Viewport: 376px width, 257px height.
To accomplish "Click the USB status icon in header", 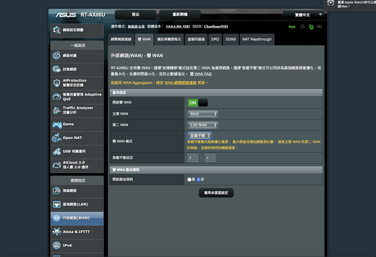I will click(319, 27).
